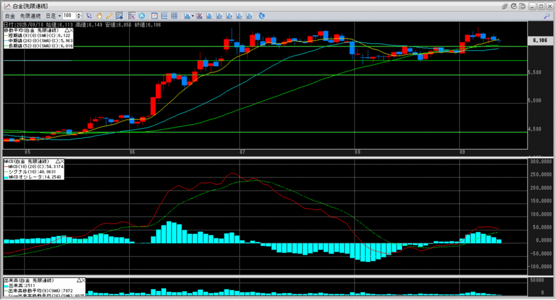The image size is (556, 300).
Task: Close the MACD indicator legend box
Action: coord(62,161)
